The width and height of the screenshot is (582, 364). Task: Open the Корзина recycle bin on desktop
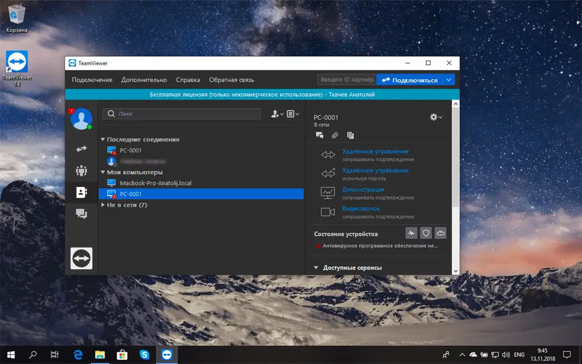tap(17, 19)
